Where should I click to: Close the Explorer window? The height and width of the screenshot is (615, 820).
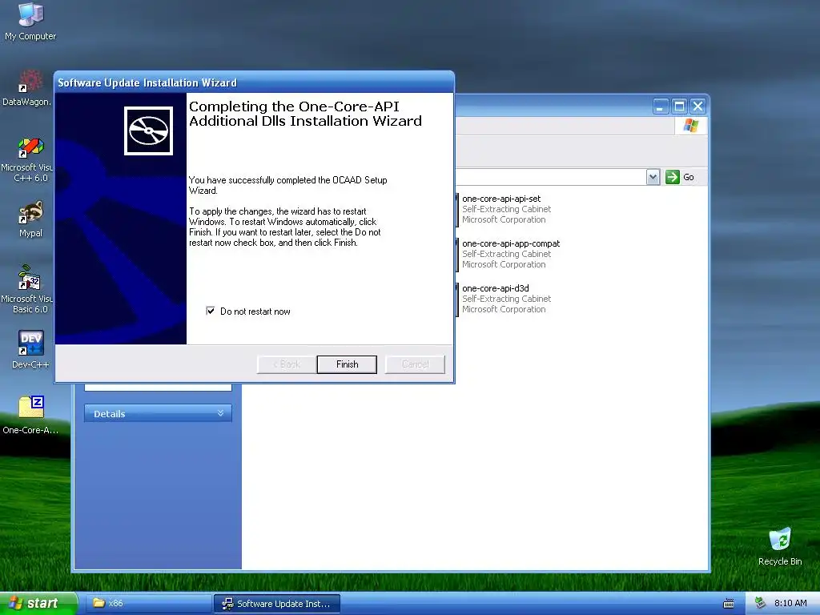[697, 107]
